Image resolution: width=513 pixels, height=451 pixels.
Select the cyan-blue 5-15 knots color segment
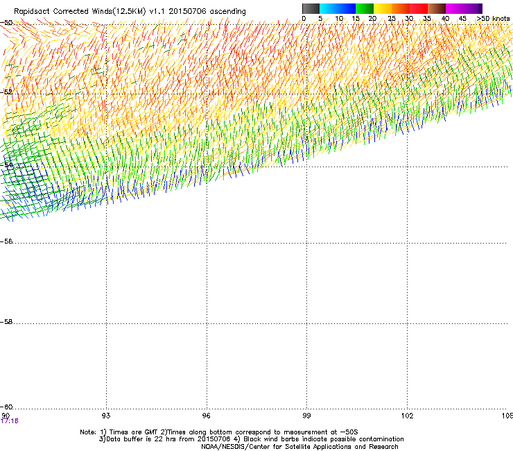pyautogui.click(x=338, y=8)
